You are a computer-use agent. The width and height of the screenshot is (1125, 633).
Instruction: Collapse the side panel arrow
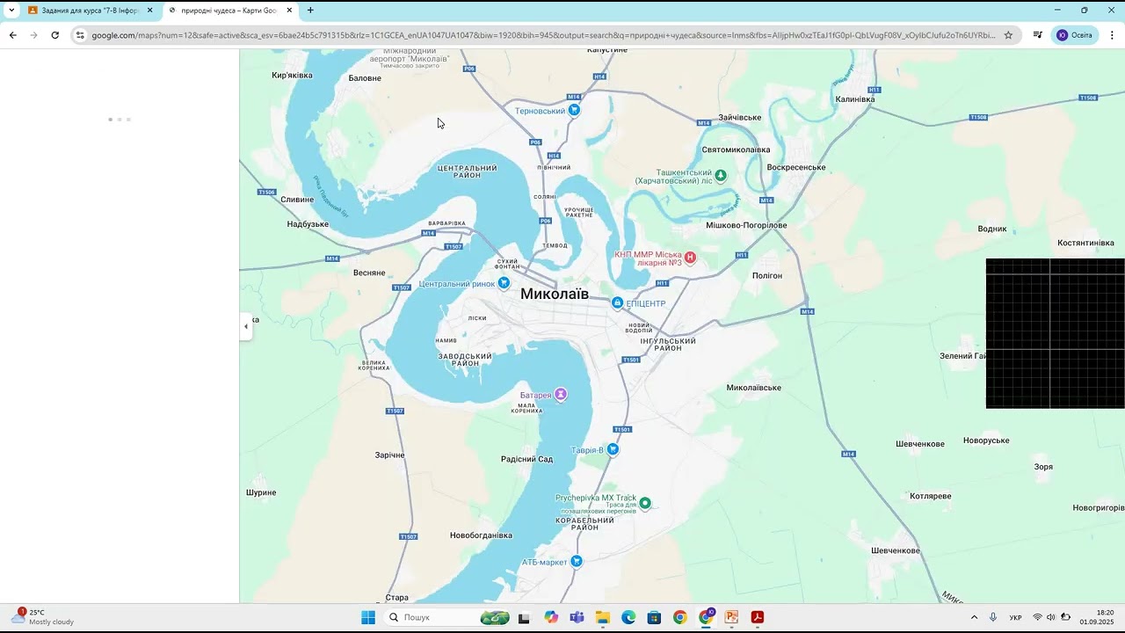pyautogui.click(x=246, y=326)
